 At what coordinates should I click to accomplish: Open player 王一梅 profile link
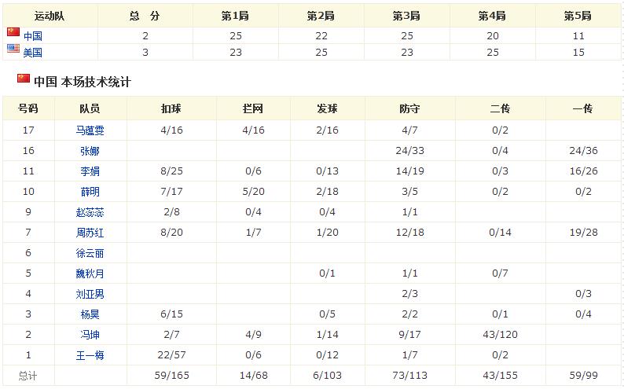[90, 355]
